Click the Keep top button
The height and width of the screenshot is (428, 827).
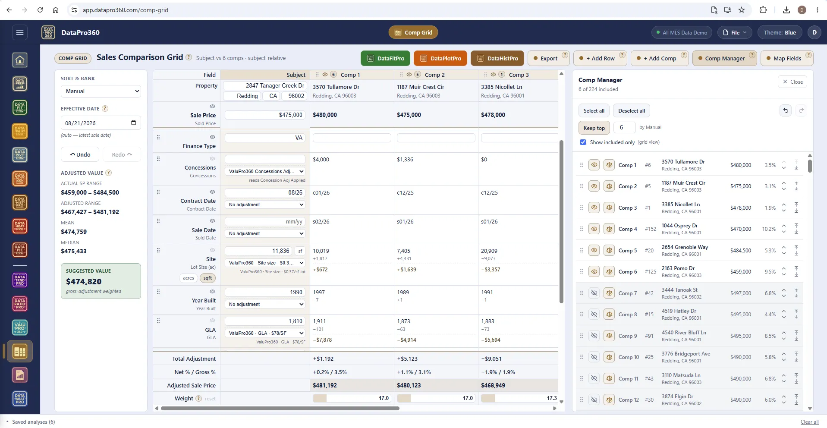[x=594, y=128]
